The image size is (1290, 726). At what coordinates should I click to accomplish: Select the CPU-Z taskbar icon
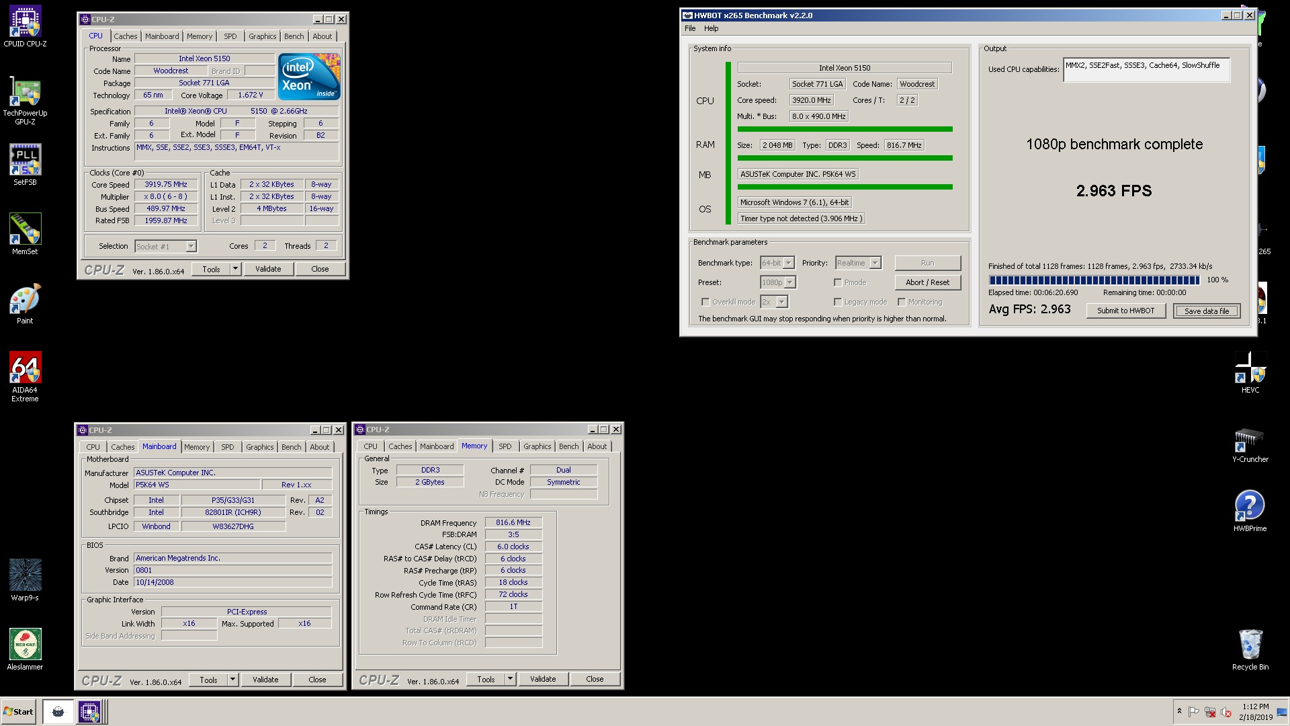point(89,711)
